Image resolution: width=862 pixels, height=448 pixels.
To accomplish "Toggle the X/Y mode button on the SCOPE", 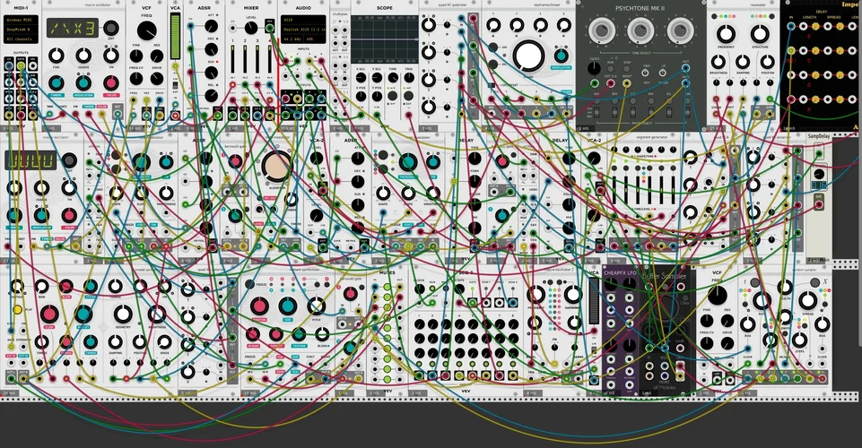I will coord(393,96).
